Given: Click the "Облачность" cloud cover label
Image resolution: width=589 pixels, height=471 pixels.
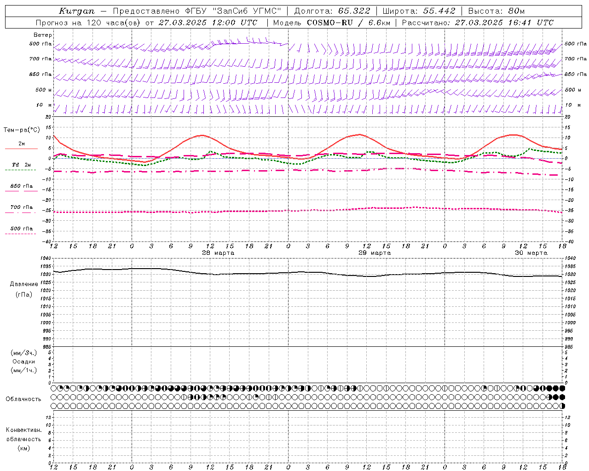Looking at the screenshot, I should coord(23,399).
